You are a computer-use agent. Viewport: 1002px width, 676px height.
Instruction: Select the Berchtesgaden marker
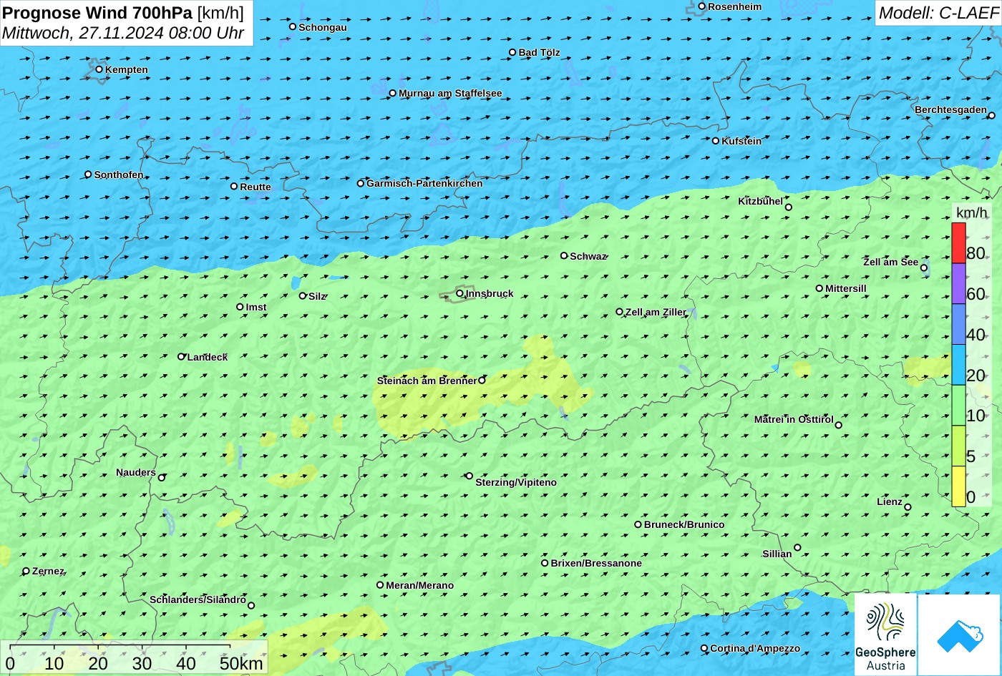991,115
